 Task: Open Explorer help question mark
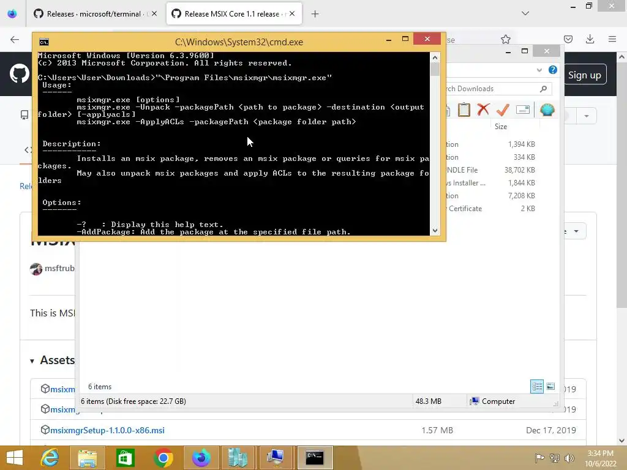553,70
